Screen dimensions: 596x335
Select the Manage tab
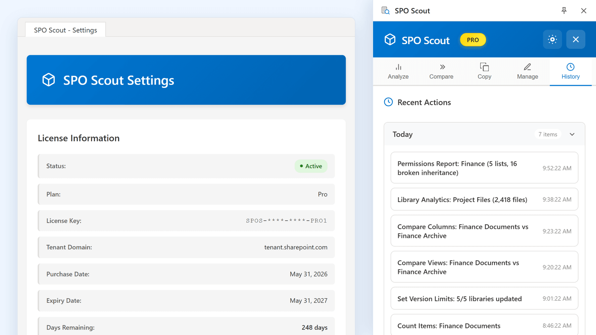click(527, 71)
